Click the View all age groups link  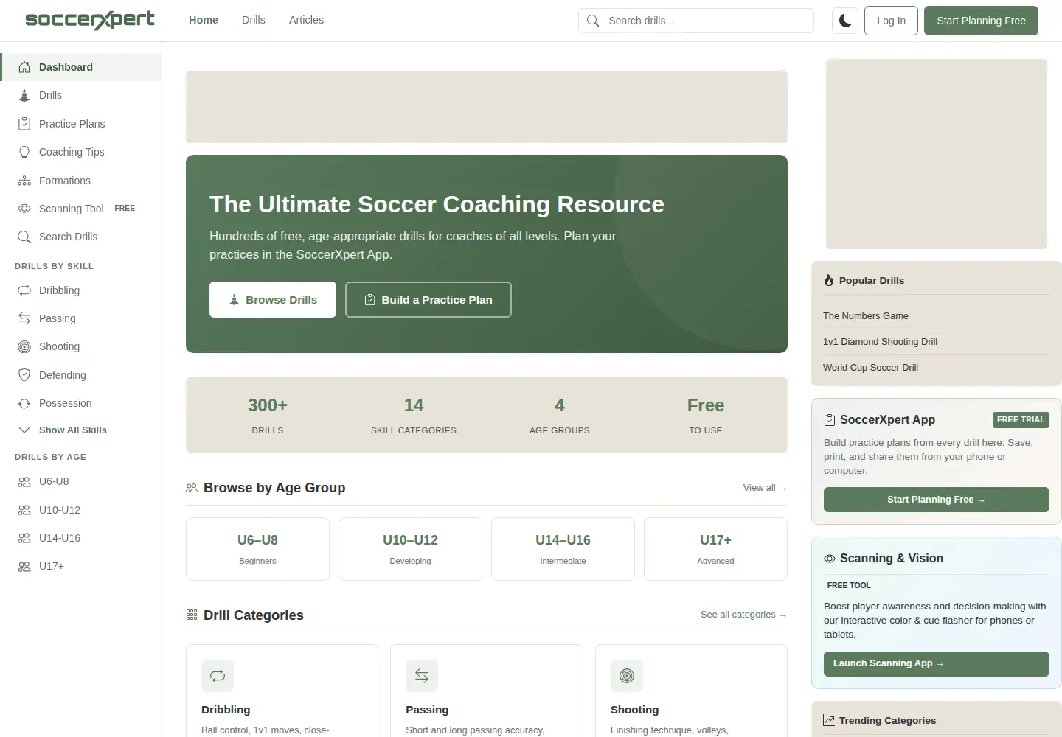coord(765,488)
